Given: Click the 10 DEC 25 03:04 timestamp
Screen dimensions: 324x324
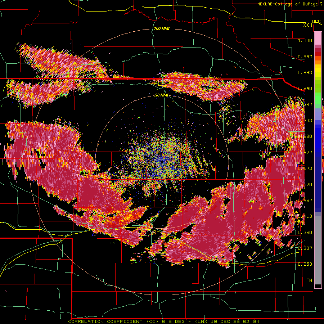Looking at the screenshot, I should click(x=235, y=321).
